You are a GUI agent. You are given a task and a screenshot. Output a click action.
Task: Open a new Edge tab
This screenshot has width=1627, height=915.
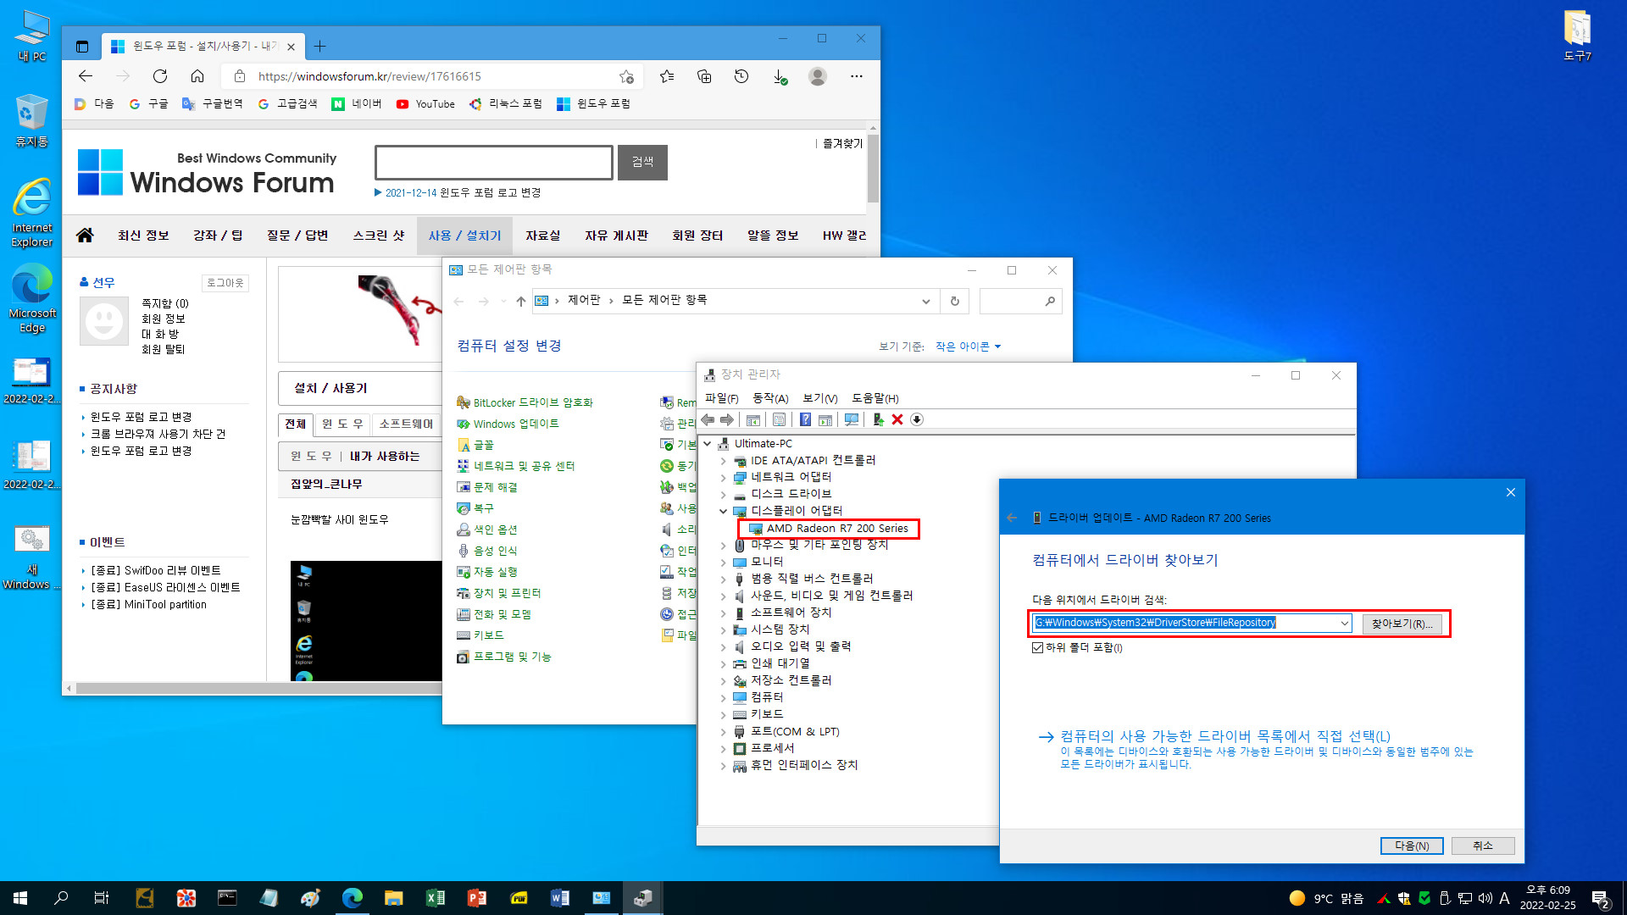pyautogui.click(x=319, y=46)
